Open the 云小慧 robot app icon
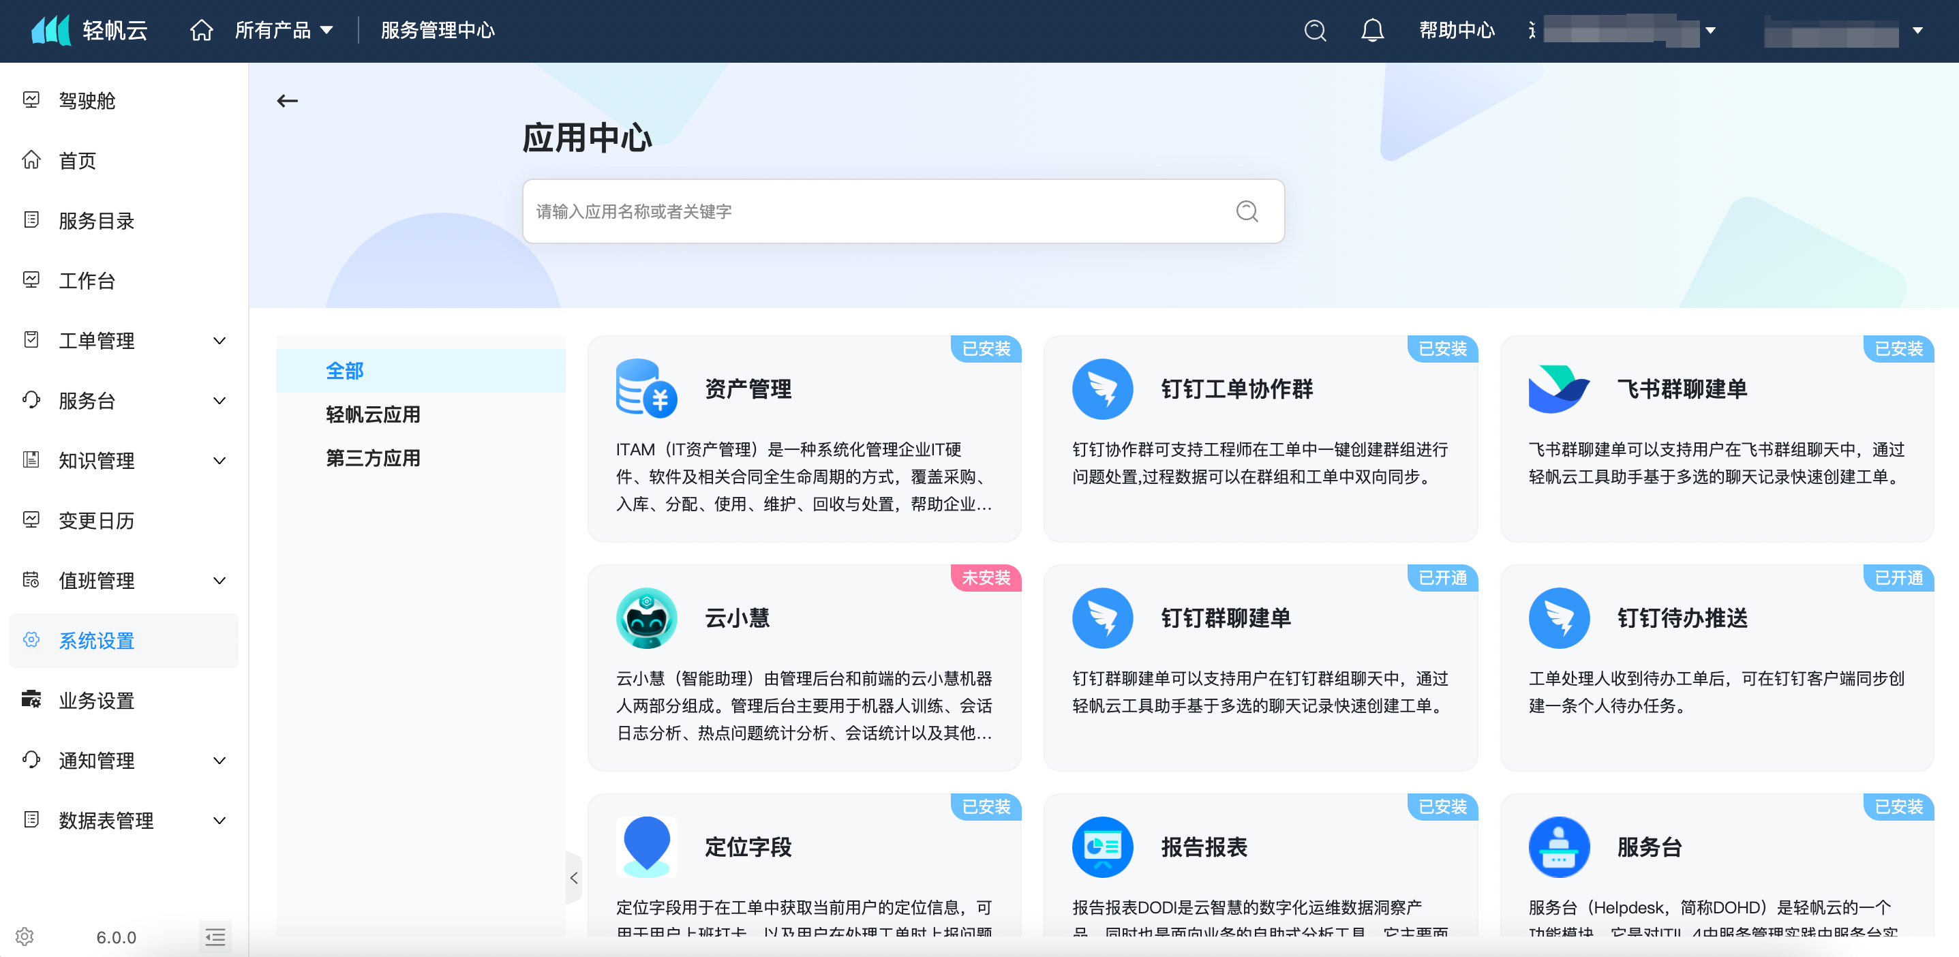This screenshot has height=957, width=1959. coord(646,618)
